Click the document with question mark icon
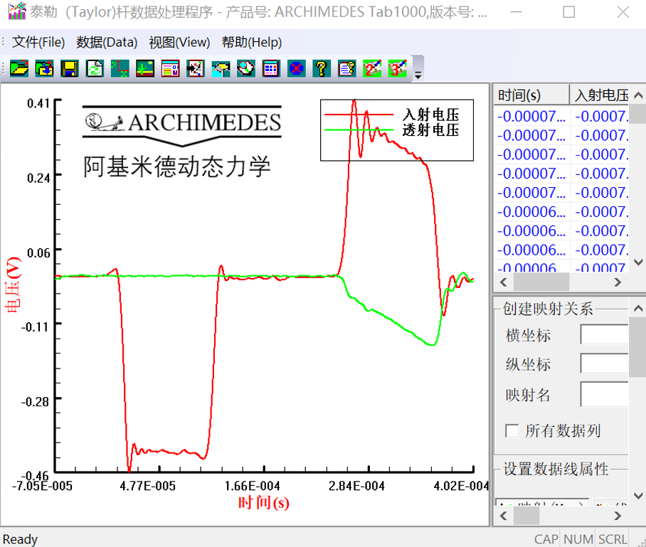This screenshot has width=646, height=547. 346,68
